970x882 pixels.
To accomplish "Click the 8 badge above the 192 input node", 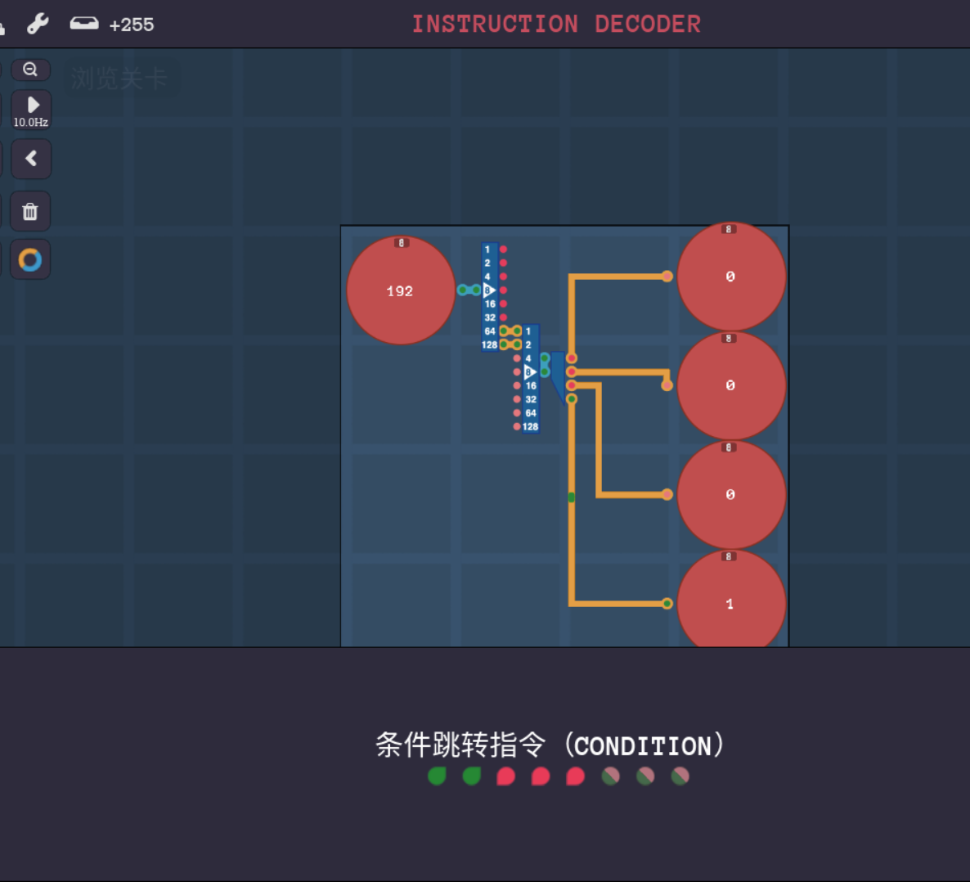I will click(401, 242).
